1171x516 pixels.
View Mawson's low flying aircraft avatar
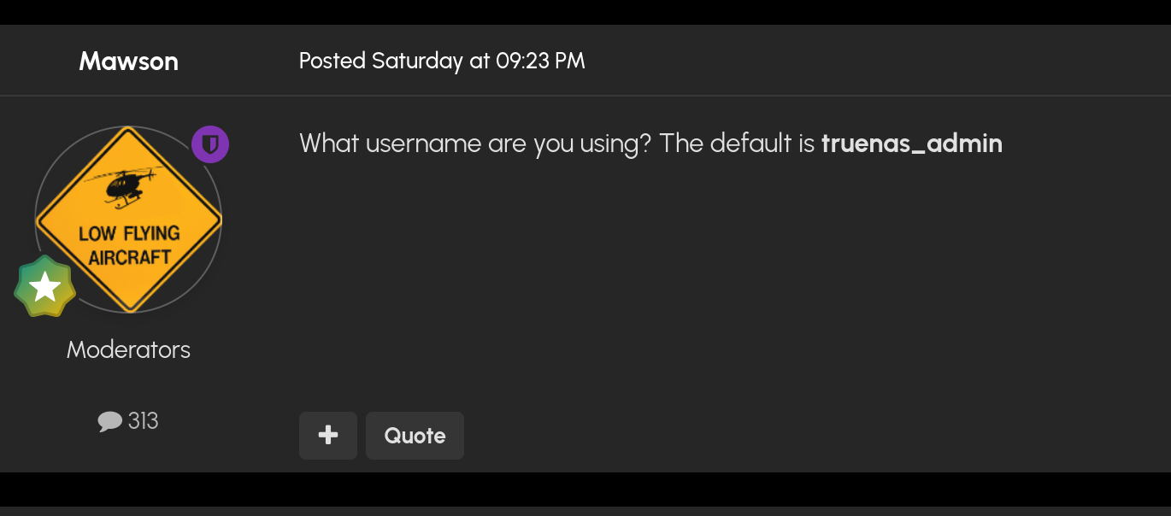point(128,220)
